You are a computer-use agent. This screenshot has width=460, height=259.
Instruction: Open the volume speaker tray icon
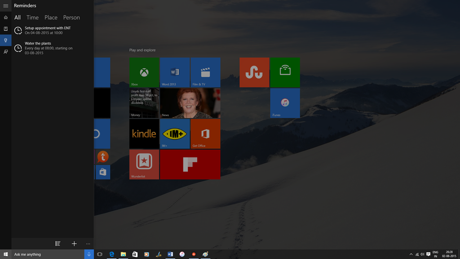coord(422,255)
